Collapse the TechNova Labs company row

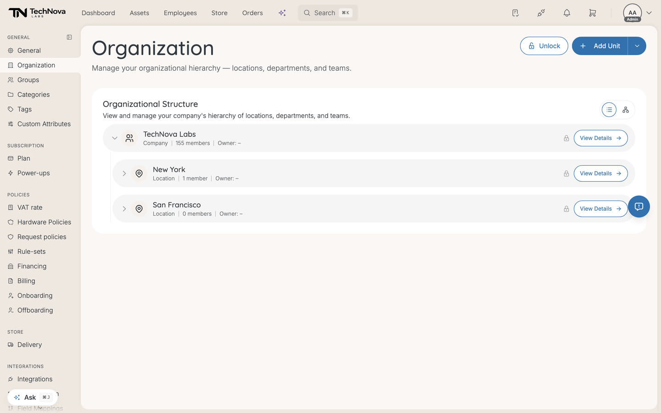pos(115,138)
